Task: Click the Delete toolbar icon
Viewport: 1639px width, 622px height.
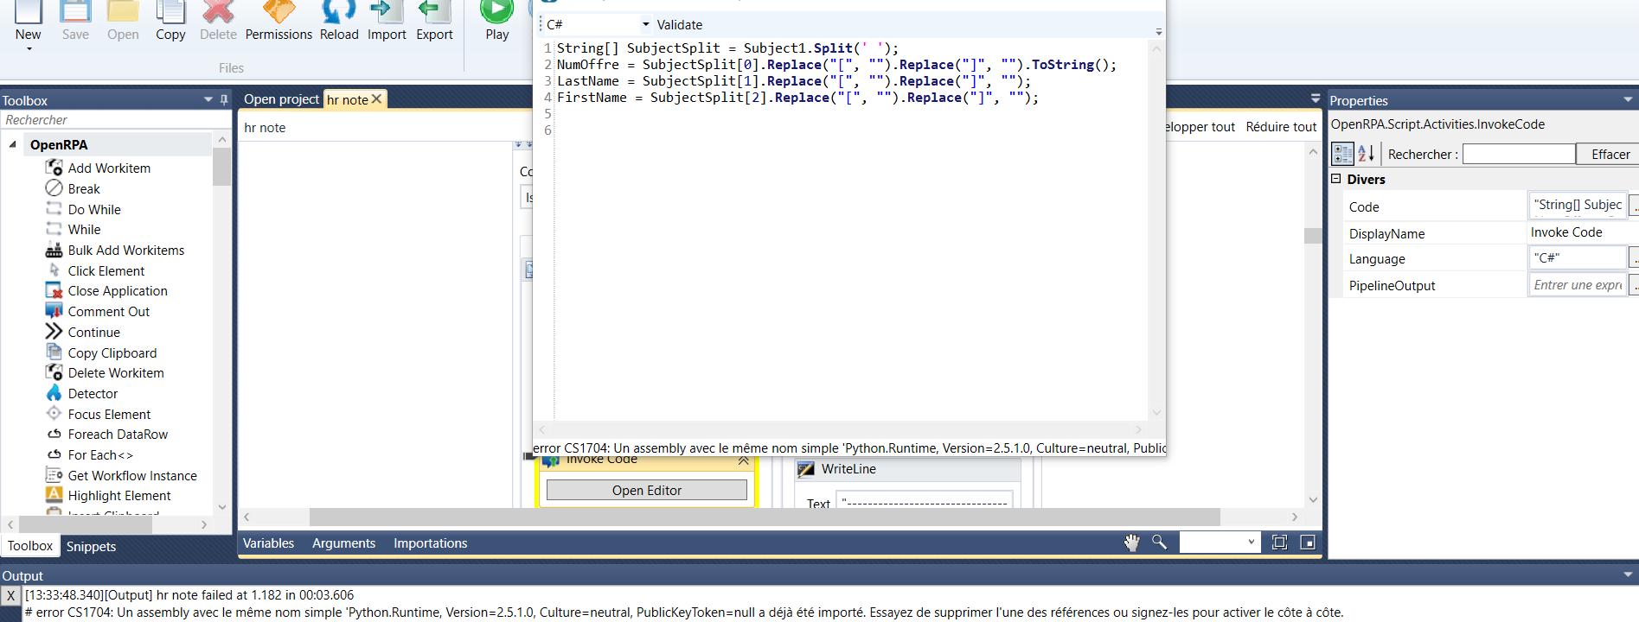Action: pos(218,11)
